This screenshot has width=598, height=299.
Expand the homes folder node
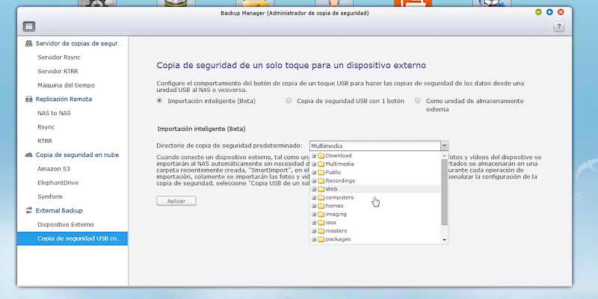[314, 206]
